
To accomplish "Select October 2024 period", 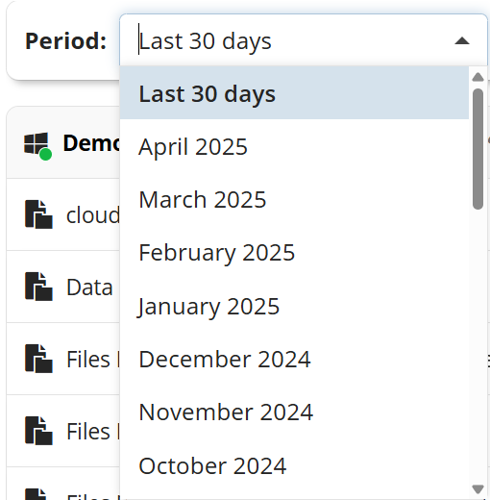I will [294, 465].
